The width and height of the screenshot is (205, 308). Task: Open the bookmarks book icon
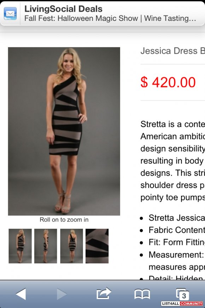point(142,294)
